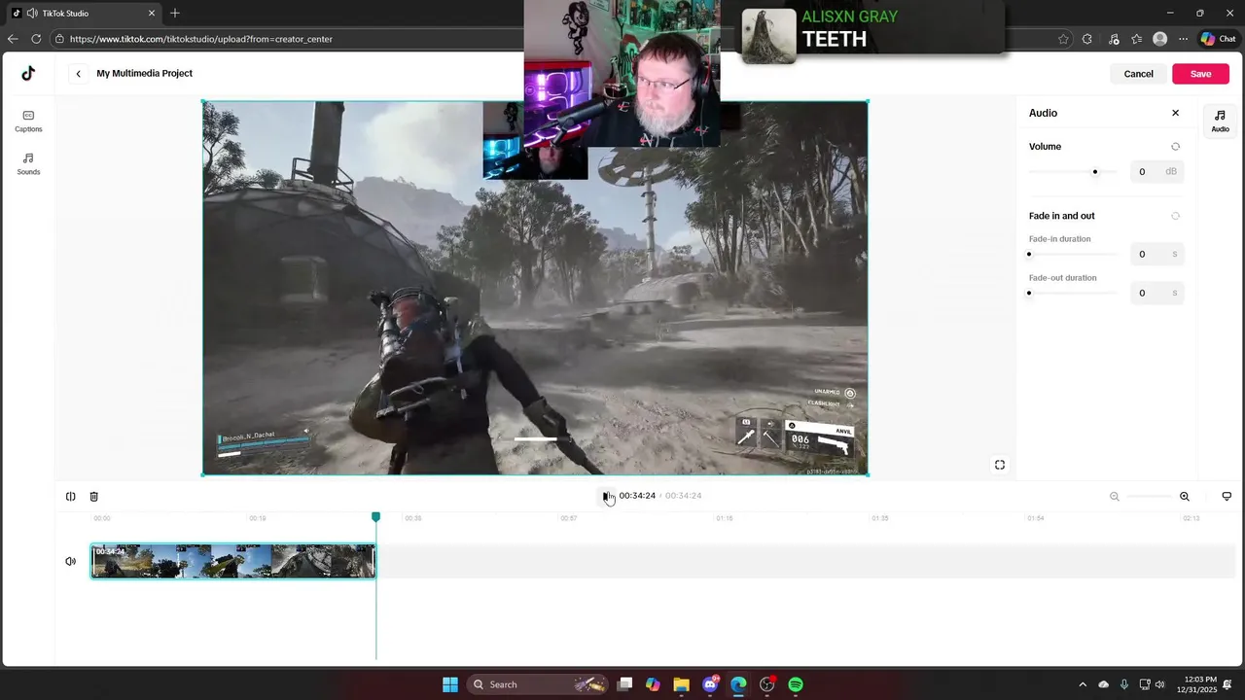The height and width of the screenshot is (700, 1245).
Task: Close the Audio panel
Action: (1175, 113)
